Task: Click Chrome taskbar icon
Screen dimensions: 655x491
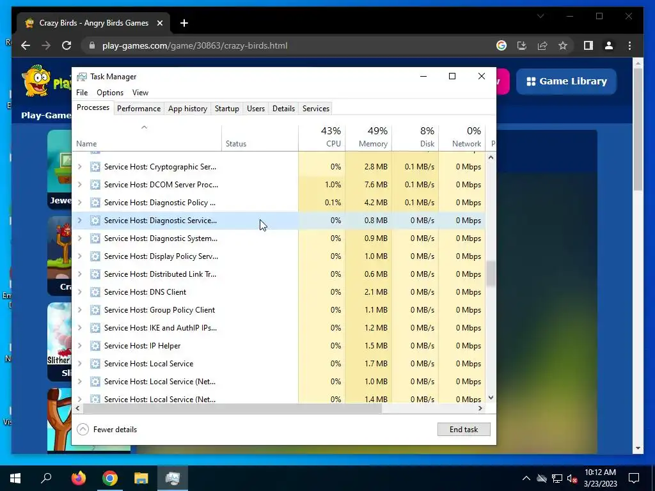Action: (110, 478)
